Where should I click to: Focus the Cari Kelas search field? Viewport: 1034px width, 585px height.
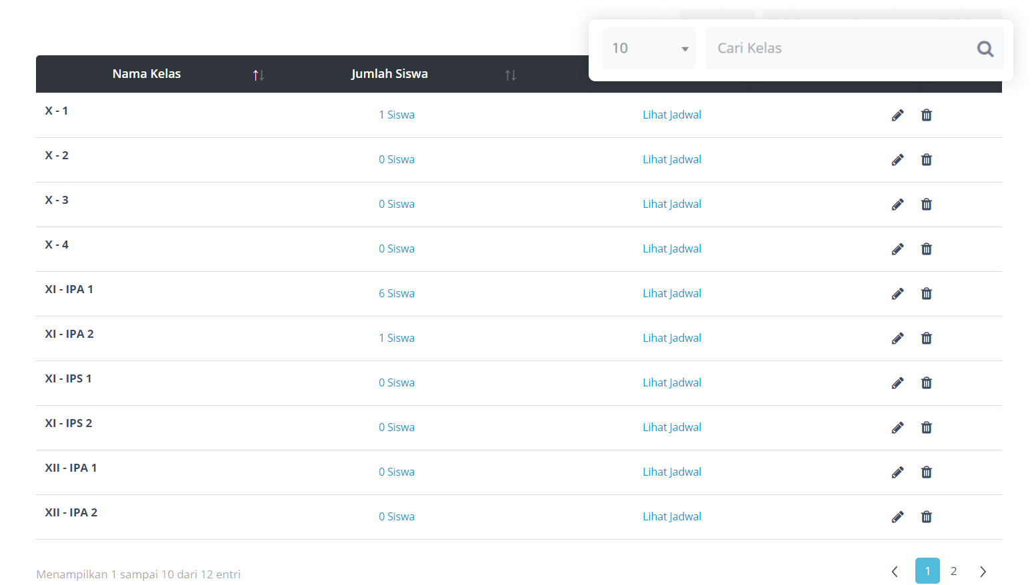tap(840, 49)
